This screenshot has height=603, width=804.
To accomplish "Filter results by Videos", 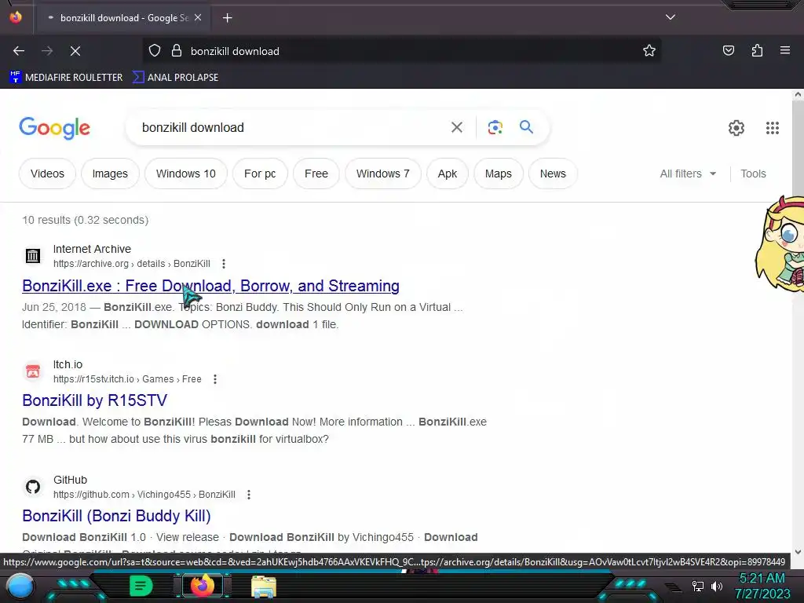I will [47, 174].
